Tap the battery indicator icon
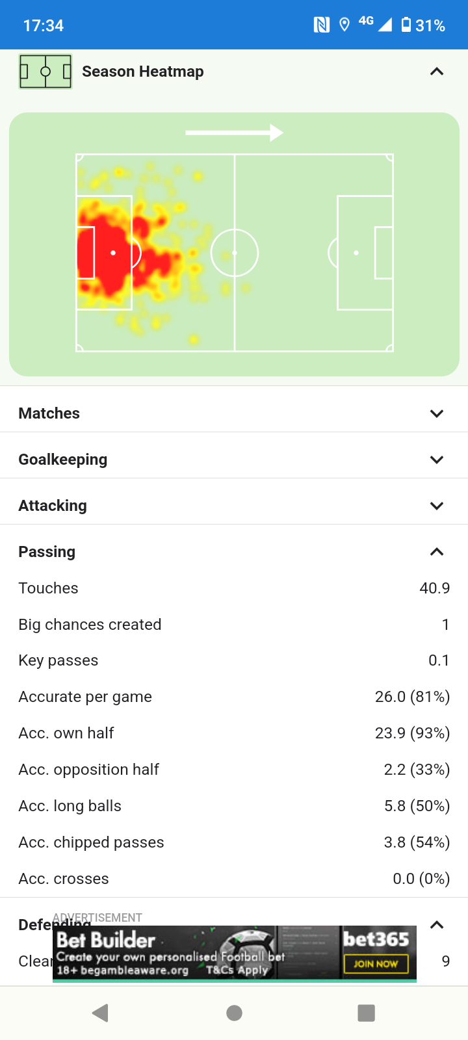 coord(406,25)
